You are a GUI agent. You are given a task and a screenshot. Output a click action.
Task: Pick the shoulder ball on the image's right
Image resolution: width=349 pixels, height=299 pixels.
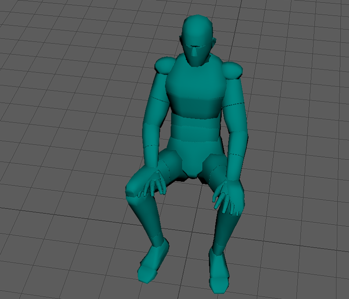point(232,70)
